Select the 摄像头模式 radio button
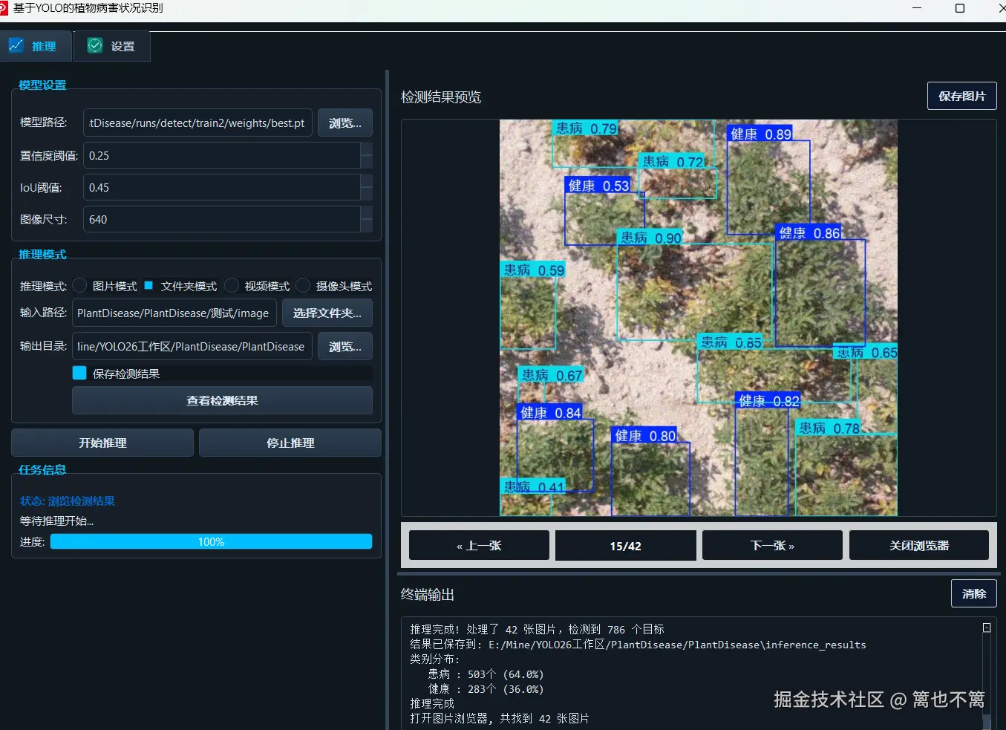Viewport: 1006px width, 730px height. [x=303, y=285]
